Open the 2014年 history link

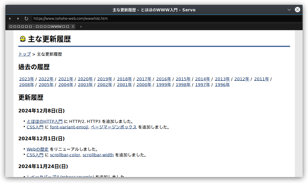click(203, 79)
